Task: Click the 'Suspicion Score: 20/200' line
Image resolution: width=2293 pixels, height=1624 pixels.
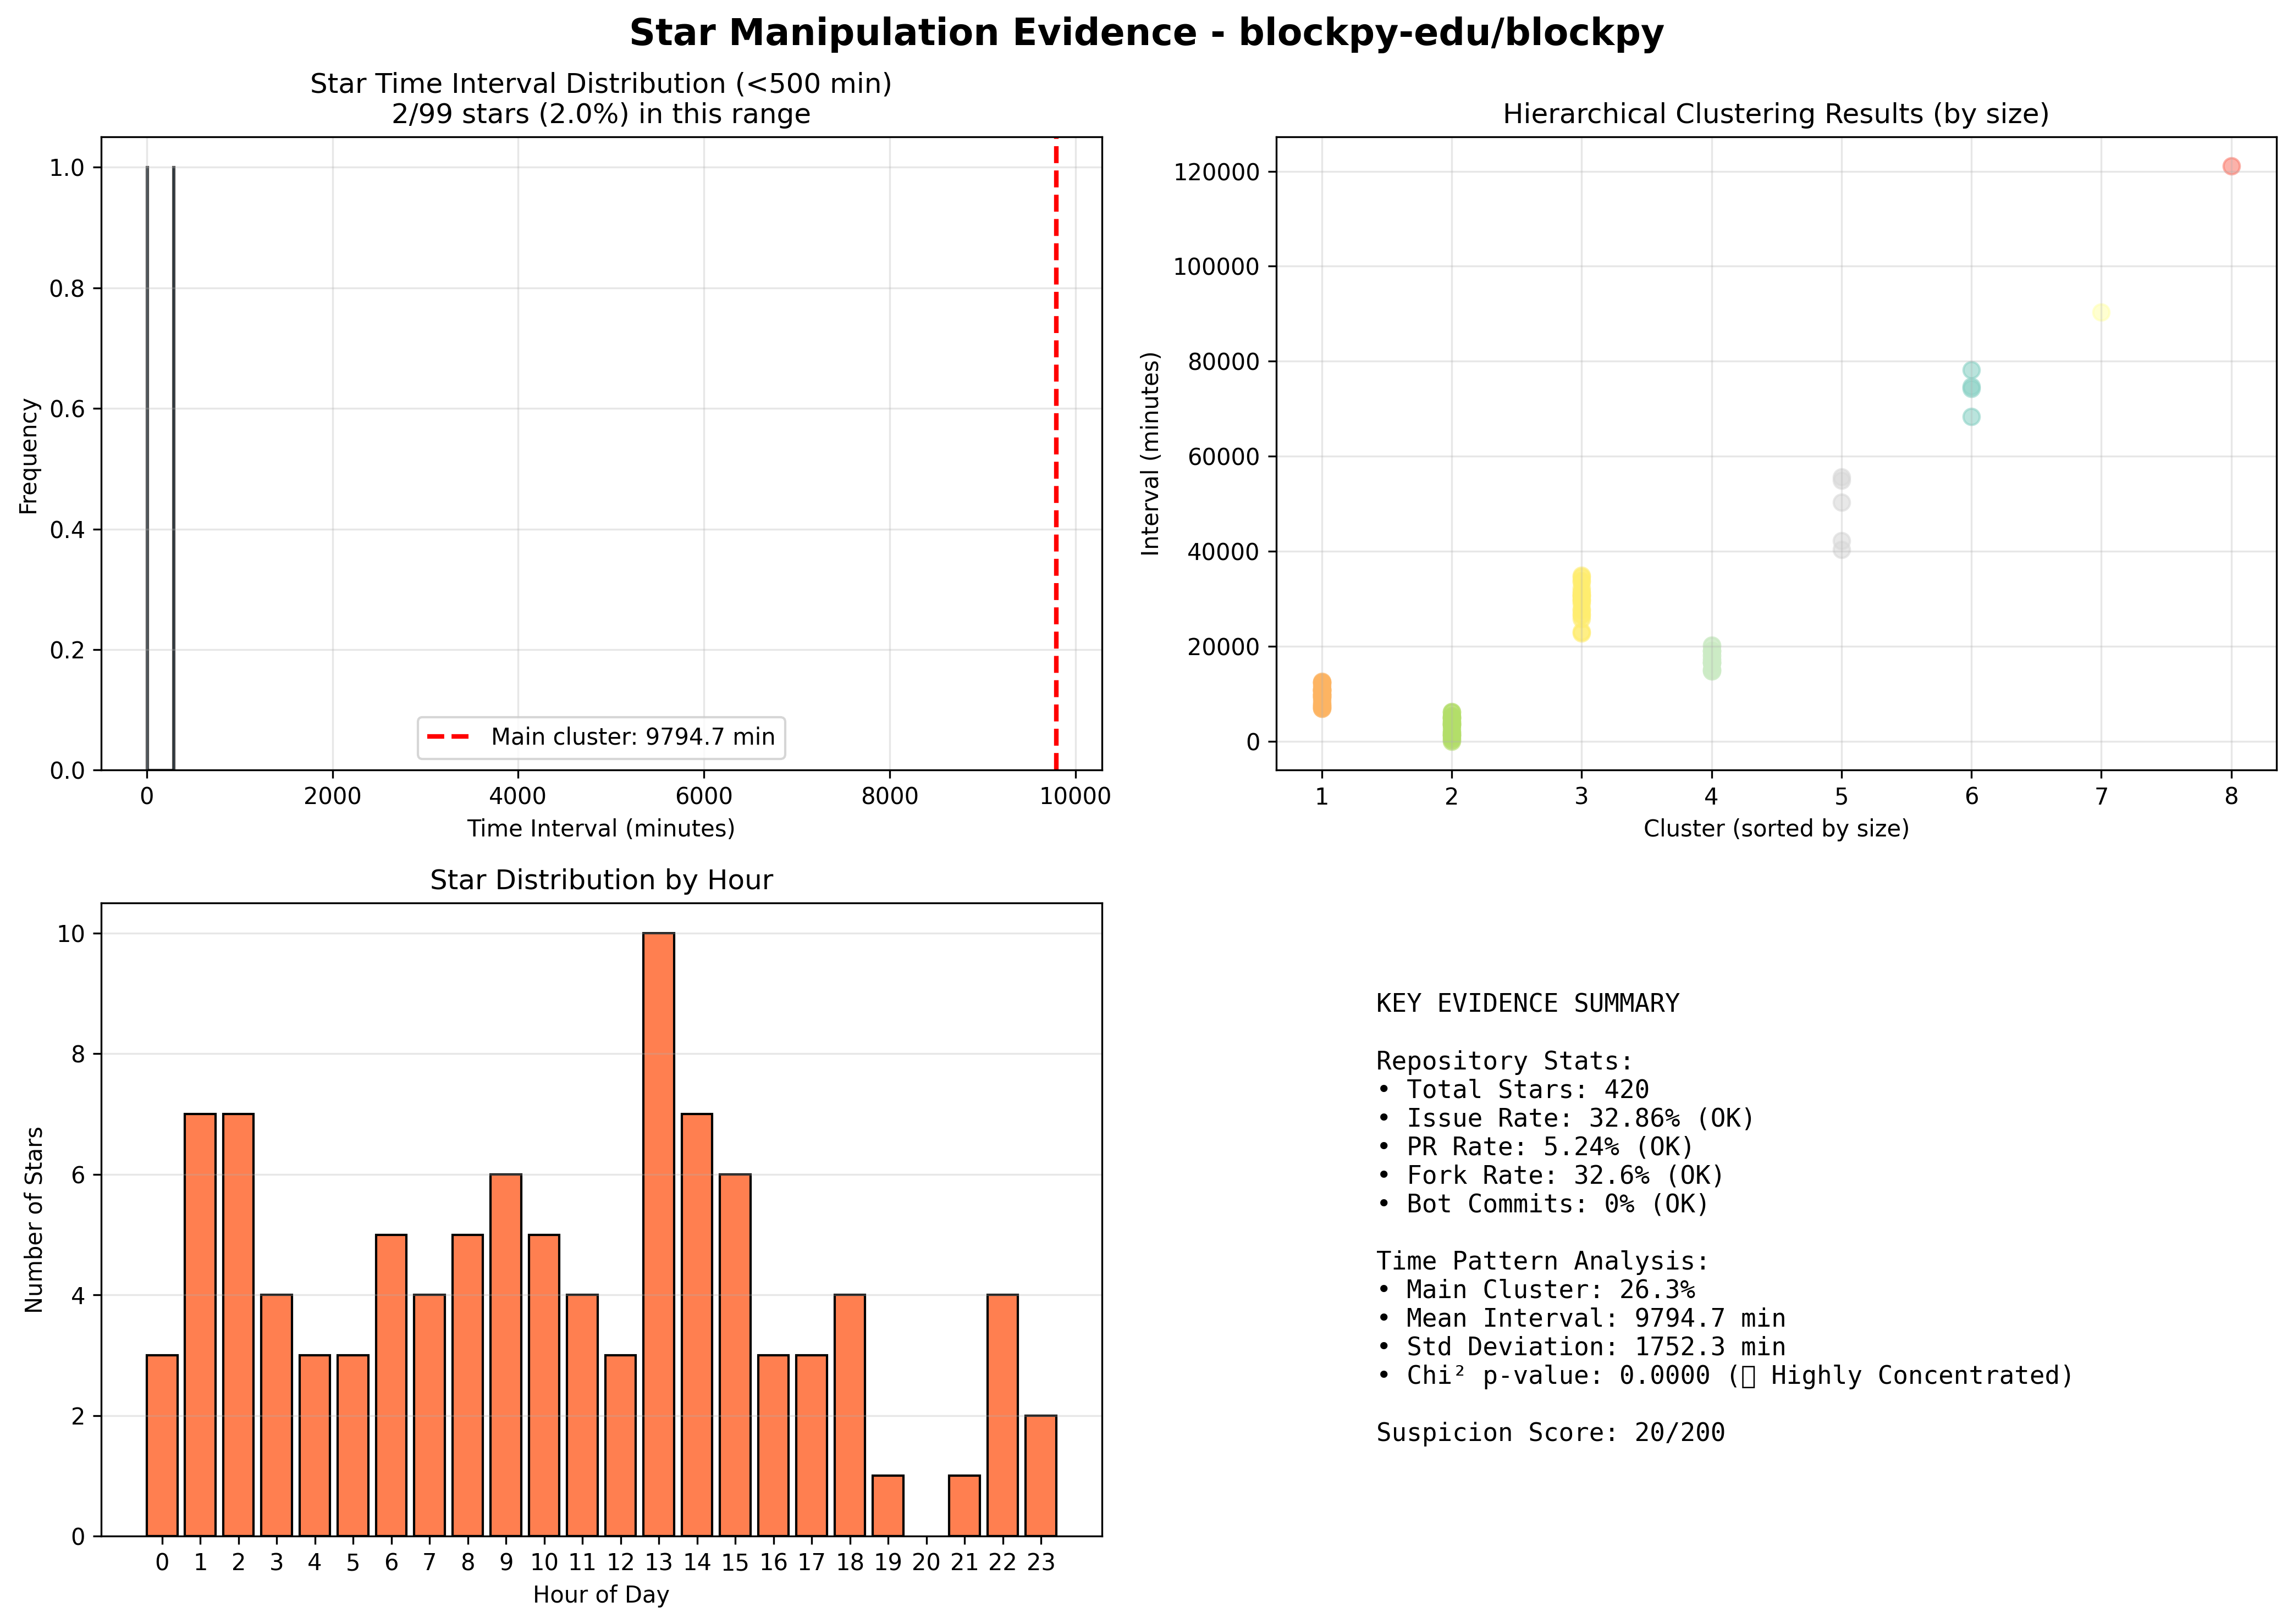Action: pyautogui.click(x=1551, y=1434)
